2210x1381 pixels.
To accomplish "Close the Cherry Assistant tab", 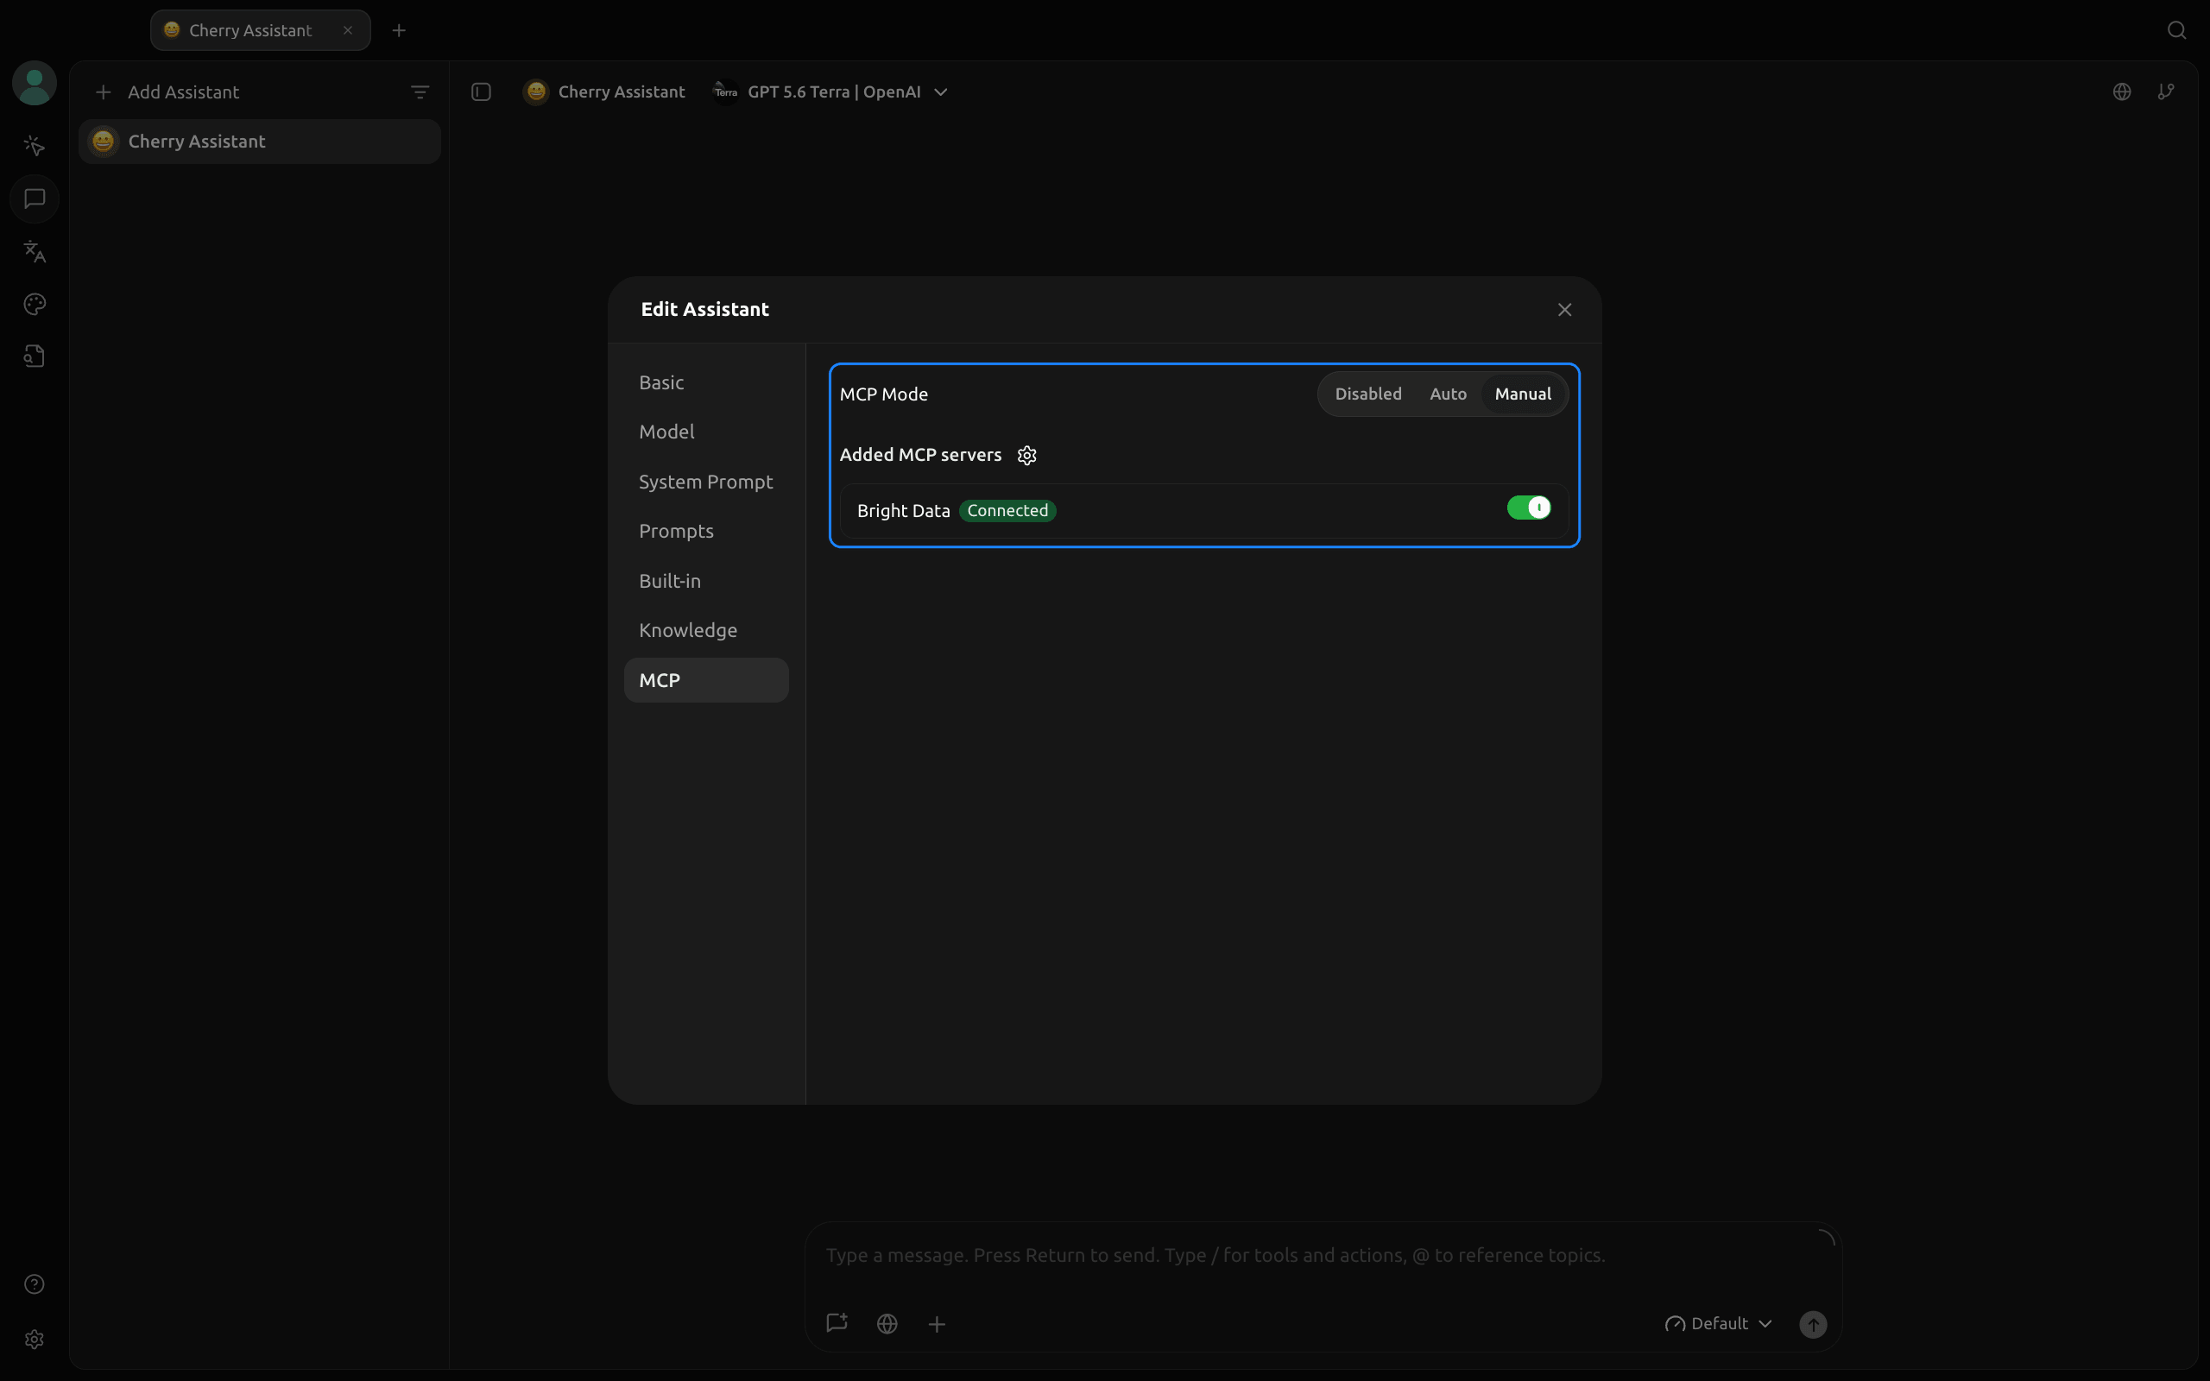I will click(x=348, y=30).
